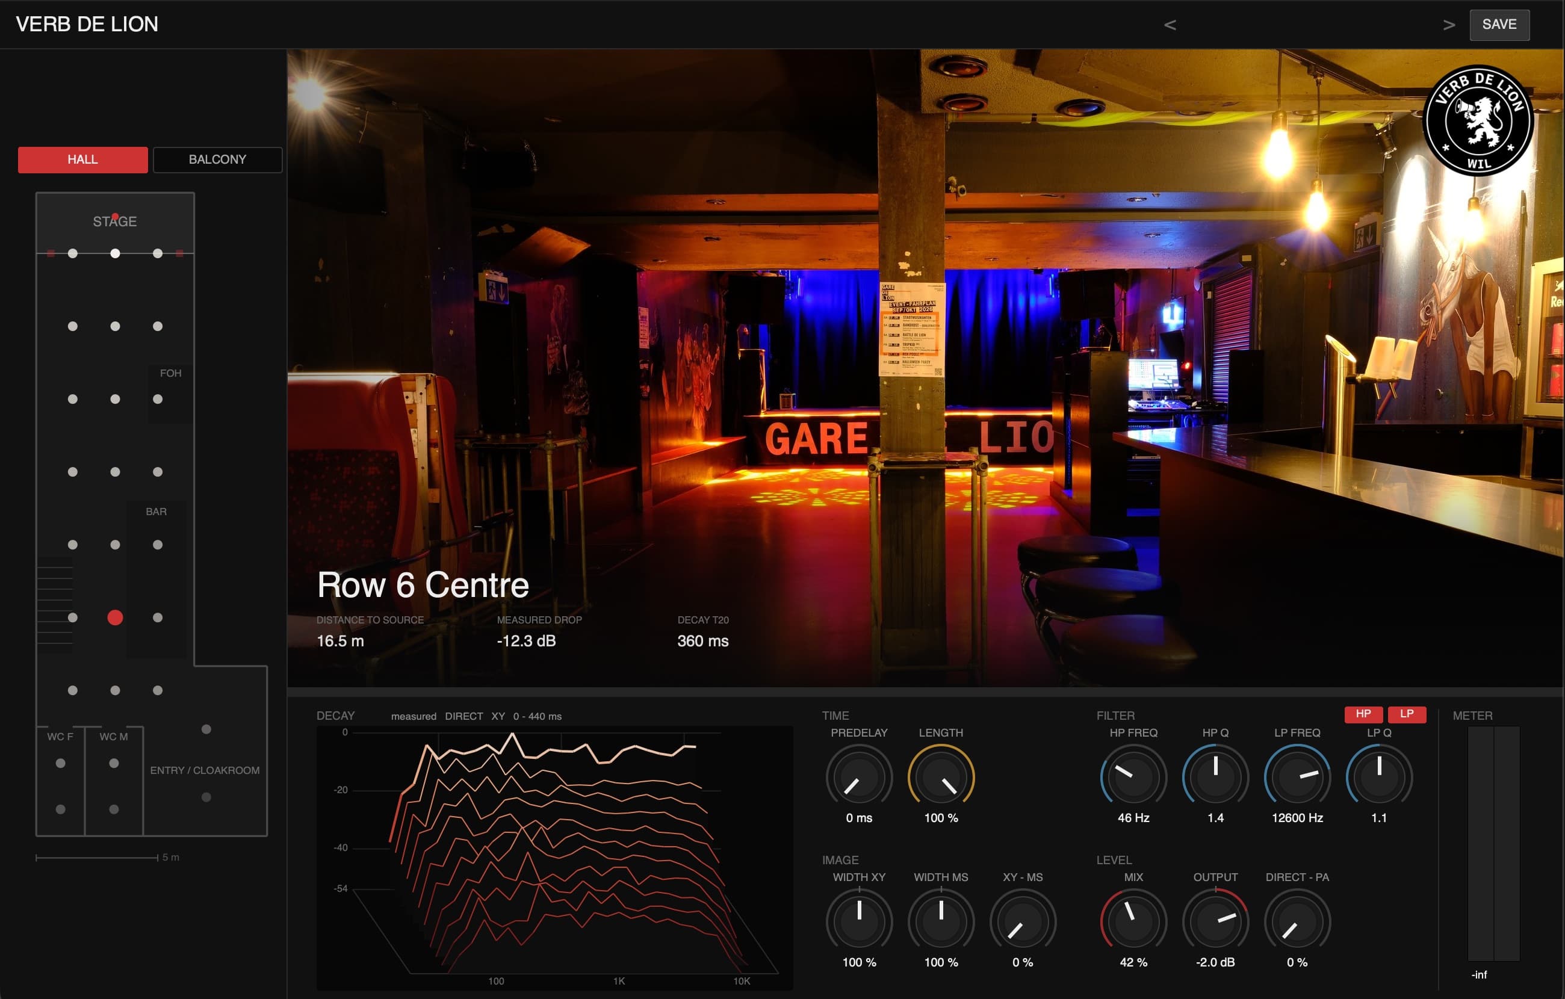Viewport: 1565px width, 999px height.
Task: Select the centre position dot on the stage edge
Action: [x=115, y=253]
